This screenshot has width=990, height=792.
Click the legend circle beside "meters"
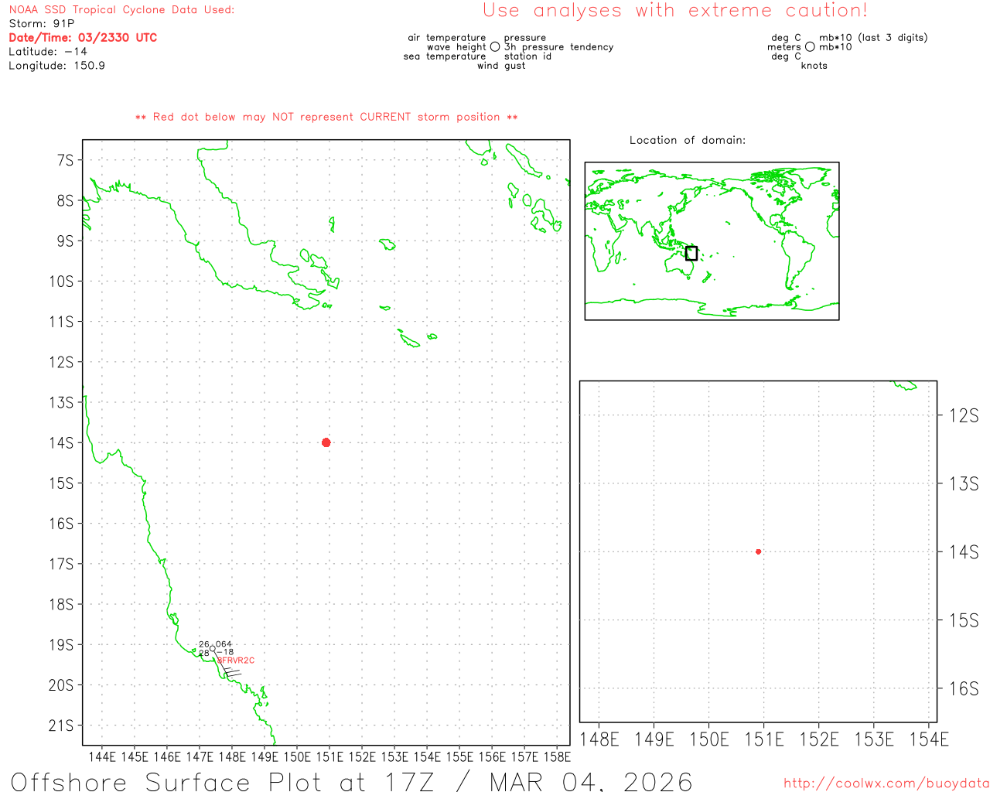(x=810, y=47)
